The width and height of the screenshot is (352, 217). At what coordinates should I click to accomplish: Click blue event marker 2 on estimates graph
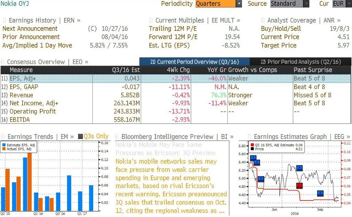(261, 179)
